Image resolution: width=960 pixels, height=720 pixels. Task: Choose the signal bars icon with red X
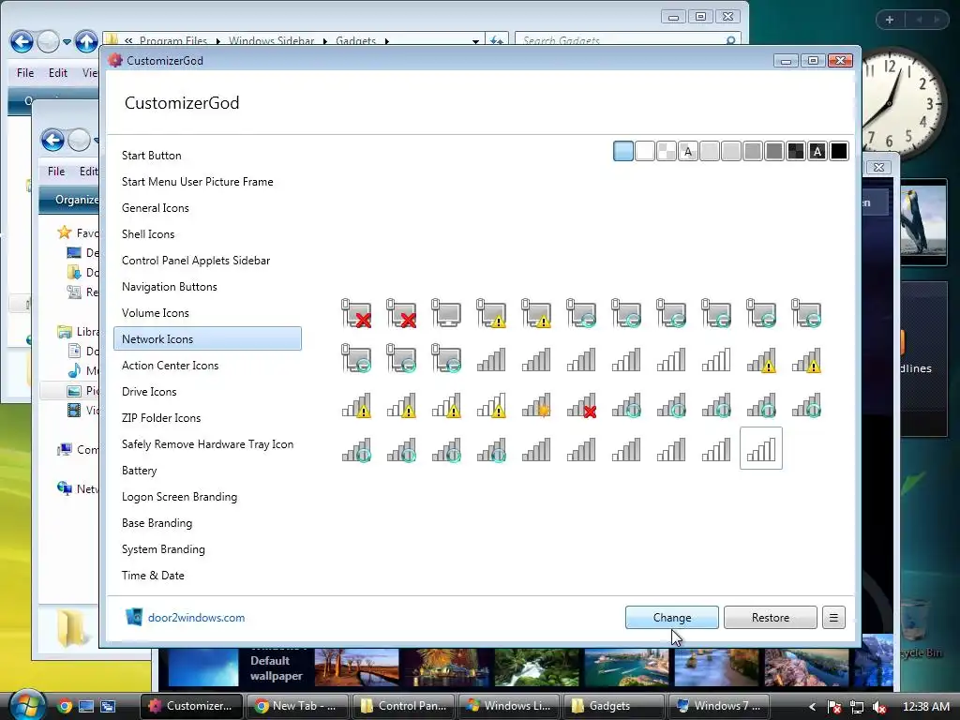(581, 405)
